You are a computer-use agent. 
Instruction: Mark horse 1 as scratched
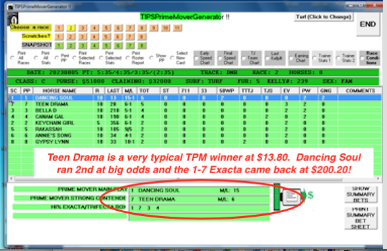59,37
